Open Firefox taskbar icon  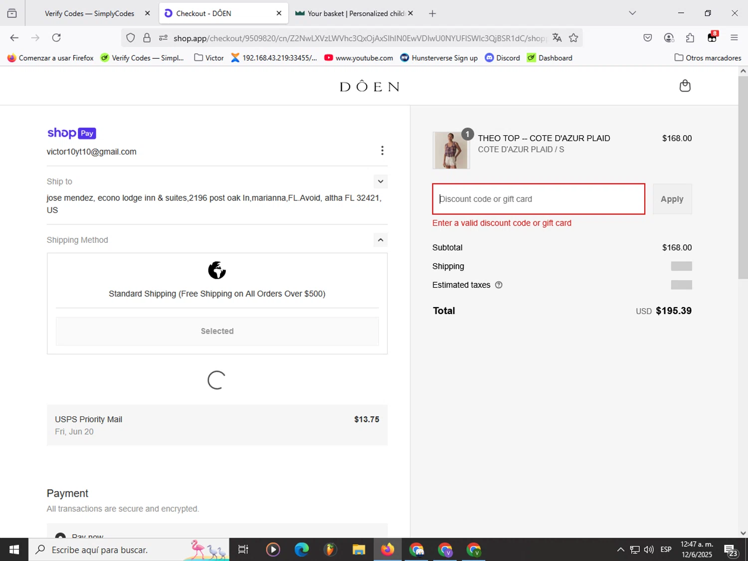(x=387, y=550)
